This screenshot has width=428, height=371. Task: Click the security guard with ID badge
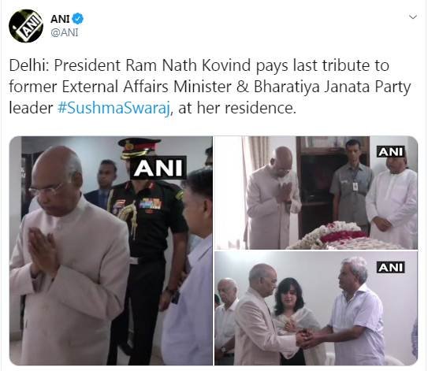(352, 183)
